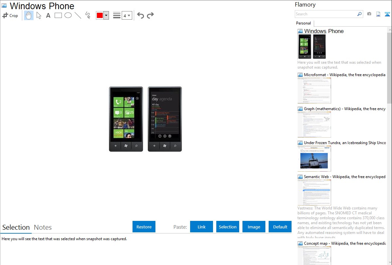
Task: Select the text annotation tool
Action: 48,15
